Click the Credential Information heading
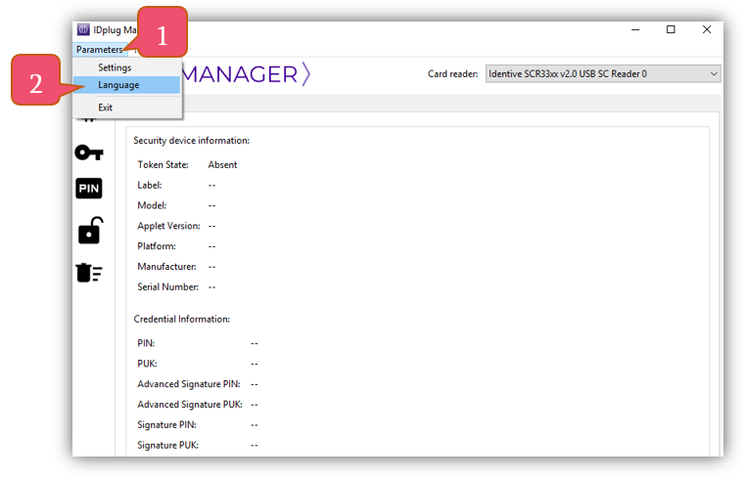This screenshot has width=745, height=479. 182,319
